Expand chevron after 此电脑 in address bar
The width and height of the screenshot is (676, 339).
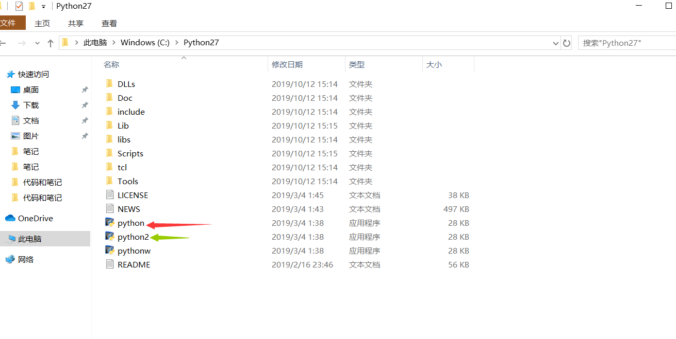113,43
